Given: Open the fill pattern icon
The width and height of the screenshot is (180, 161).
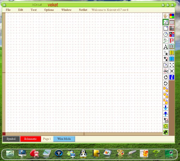Looking at the screenshot, I should point(172,28).
